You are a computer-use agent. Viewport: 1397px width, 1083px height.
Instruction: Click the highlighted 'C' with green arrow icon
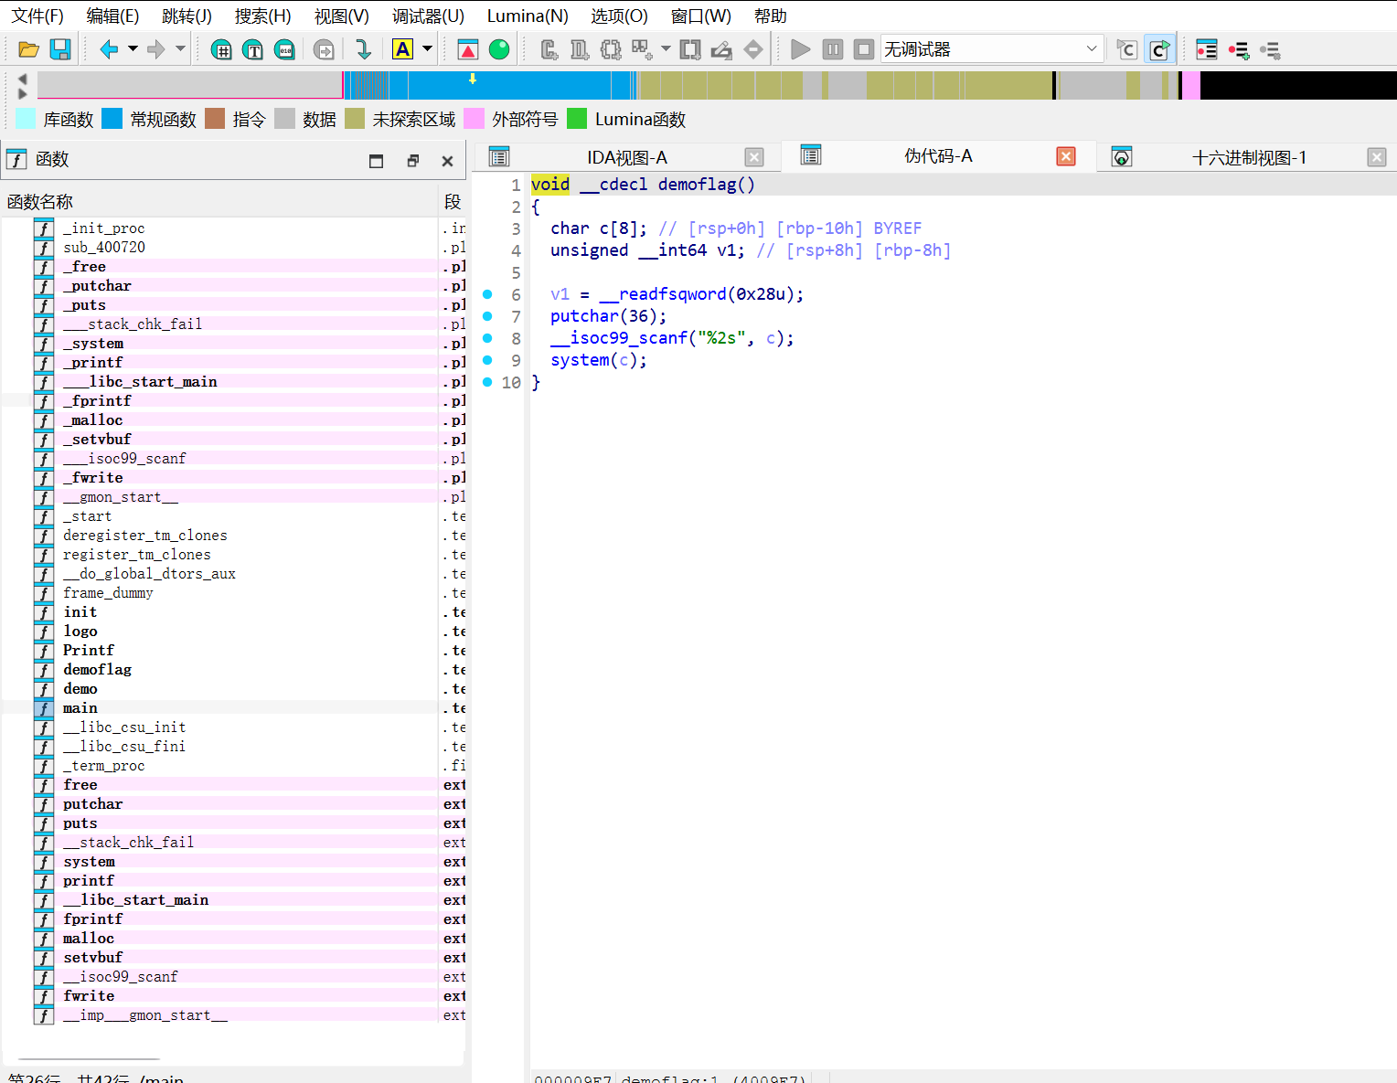click(x=1159, y=49)
